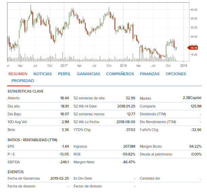The height and width of the screenshot is (196, 207).
Task: Click the Deuda al patrimonio value 0.00%
Action: click(196, 154)
